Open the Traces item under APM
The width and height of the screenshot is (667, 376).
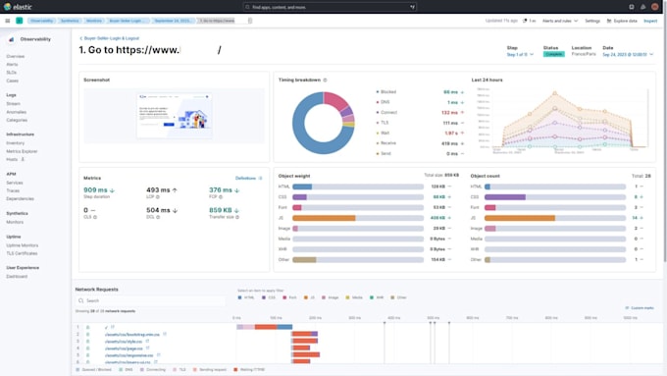pyautogui.click(x=13, y=190)
